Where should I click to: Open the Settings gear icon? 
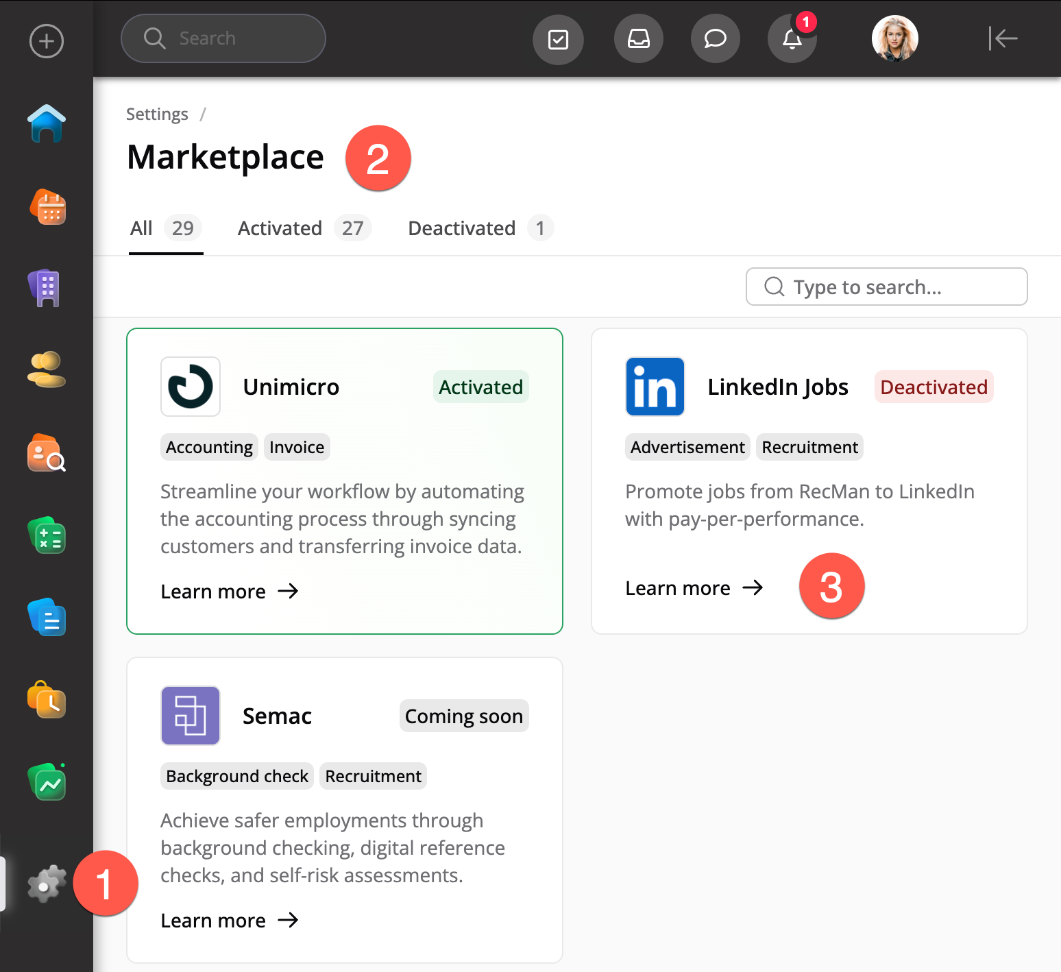pyautogui.click(x=47, y=884)
